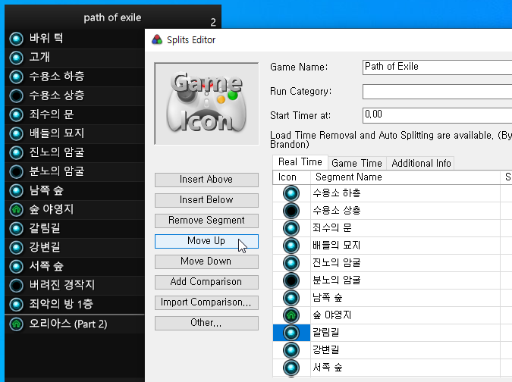Select the icon for 강변길 in Splits Editor
512x382 pixels.
(x=291, y=350)
